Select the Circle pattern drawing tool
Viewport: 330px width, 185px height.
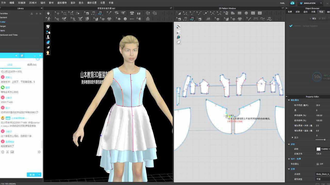coord(246,13)
